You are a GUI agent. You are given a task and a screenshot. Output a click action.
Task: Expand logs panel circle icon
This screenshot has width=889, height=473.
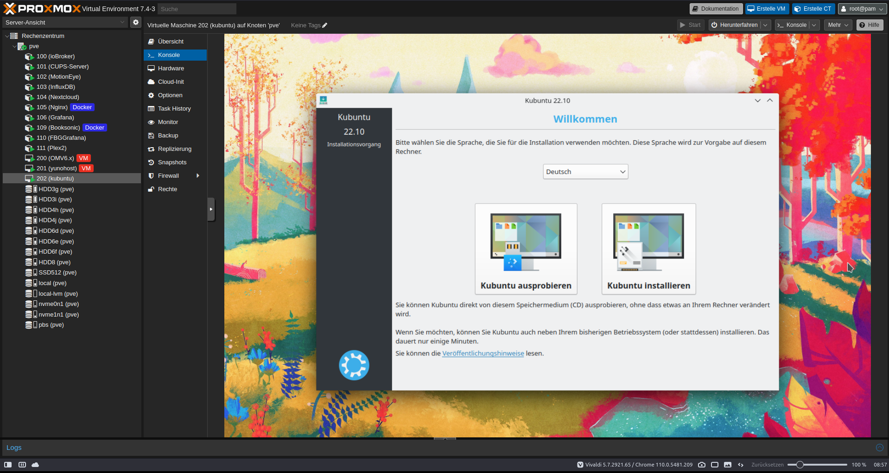[x=879, y=448]
